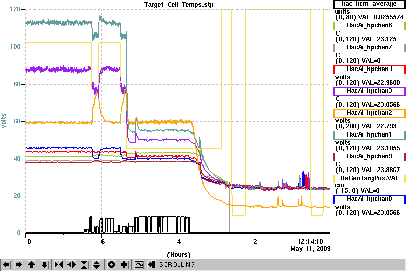
Task: Click the scroll-mode arrow-to-bar icon
Action: (x=152, y=265)
